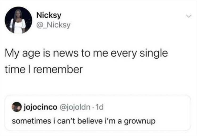This screenshot has height=136, width=197.
Task: Click the @_Nicksy handle
Action: tap(53, 25)
